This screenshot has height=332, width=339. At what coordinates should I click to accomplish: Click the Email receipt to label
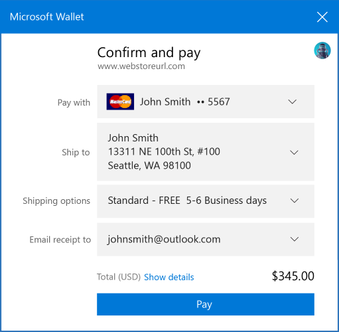click(60, 240)
